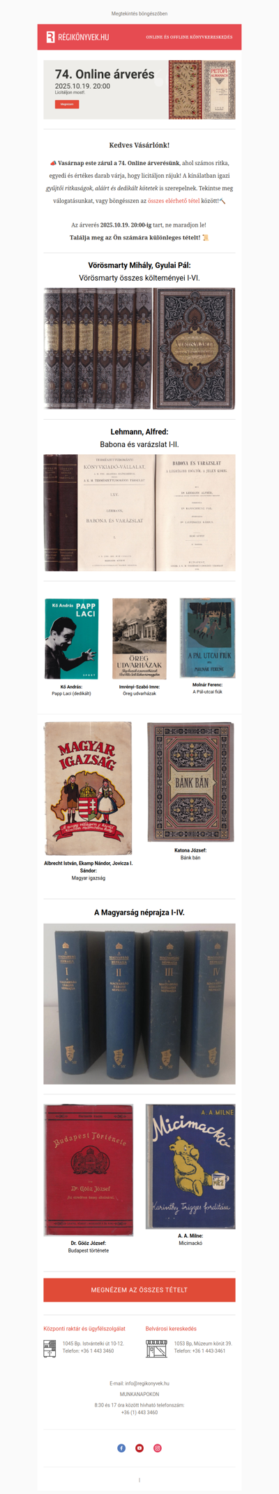279x1494 pixels.
Task: Click the downtown bookstore shop icon
Action: point(156,1348)
